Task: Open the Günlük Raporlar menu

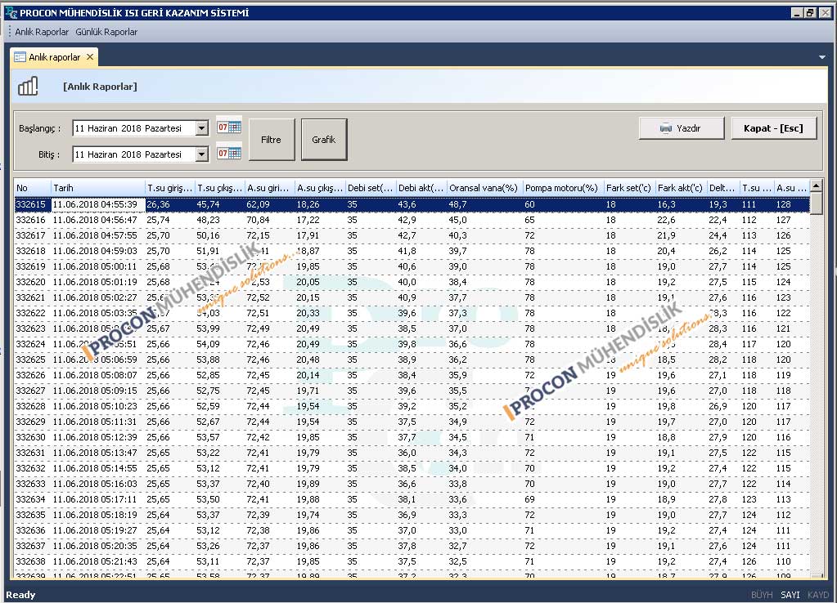Action: click(106, 32)
